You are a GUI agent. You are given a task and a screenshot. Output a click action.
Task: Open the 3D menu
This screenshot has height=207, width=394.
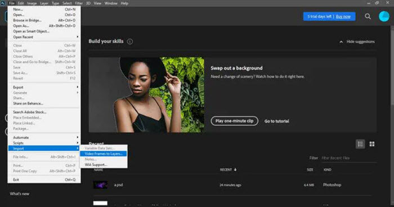click(x=88, y=3)
